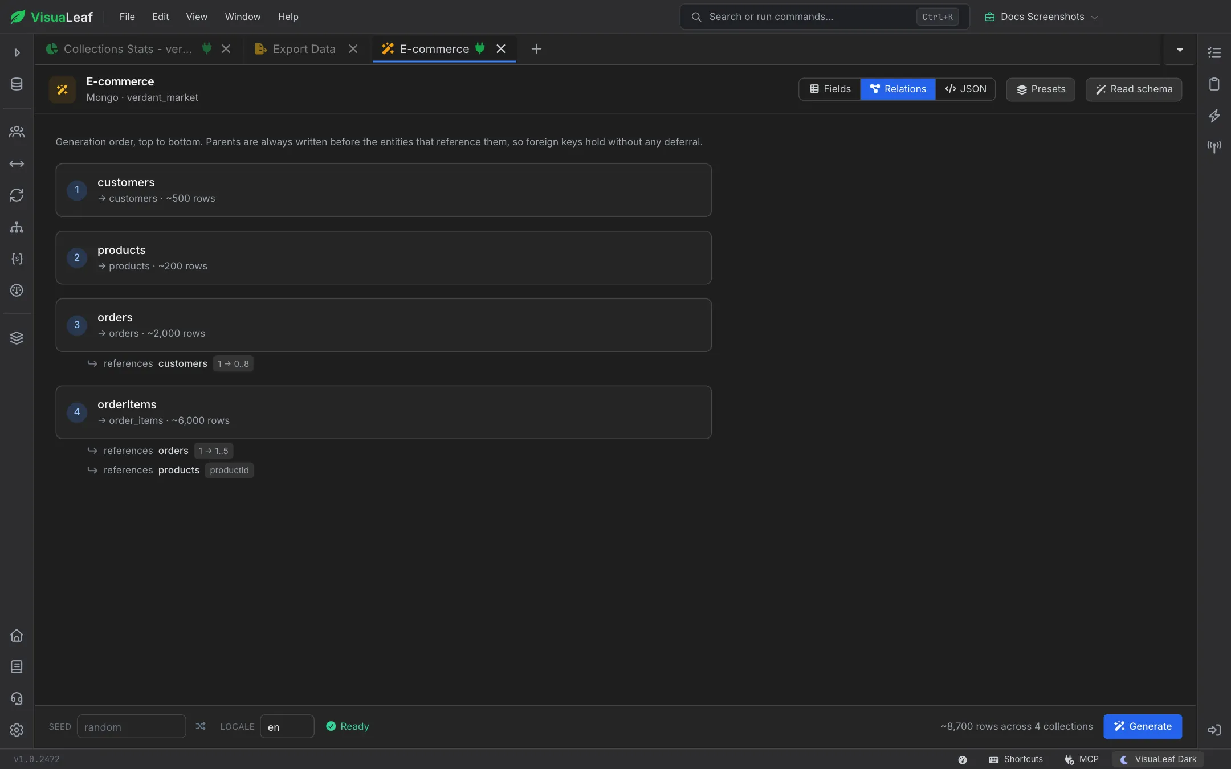1231x769 pixels.
Task: Open the checklist icon in right panel
Action: (x=1214, y=52)
